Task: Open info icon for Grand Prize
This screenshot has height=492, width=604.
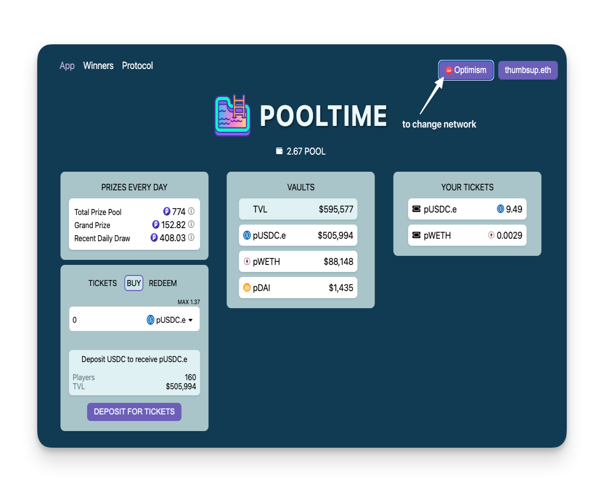Action: (191, 225)
